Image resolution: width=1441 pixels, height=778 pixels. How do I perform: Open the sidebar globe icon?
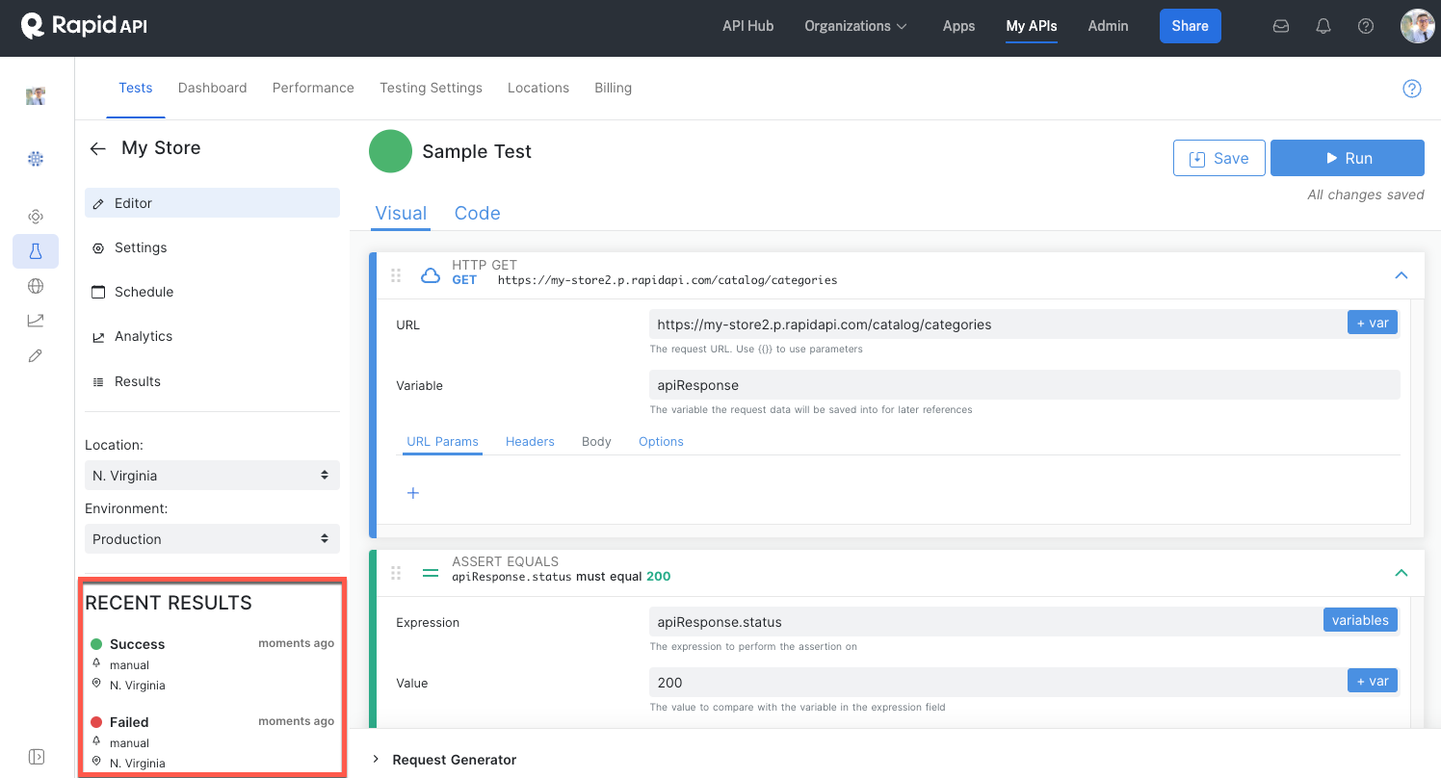click(36, 286)
